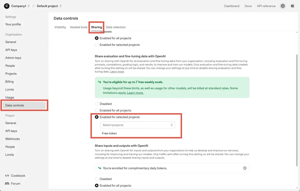Select top Enabled for all projects radio
This screenshot has width=300, height=191.
(97, 38)
